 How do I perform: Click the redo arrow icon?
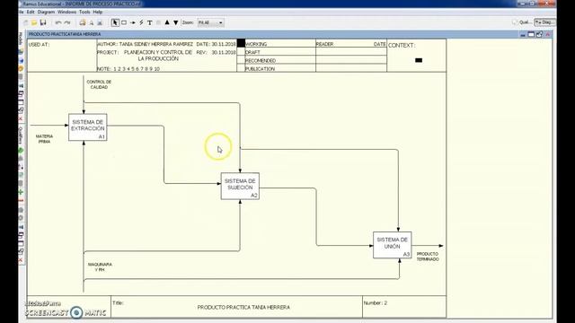pos(67,22)
